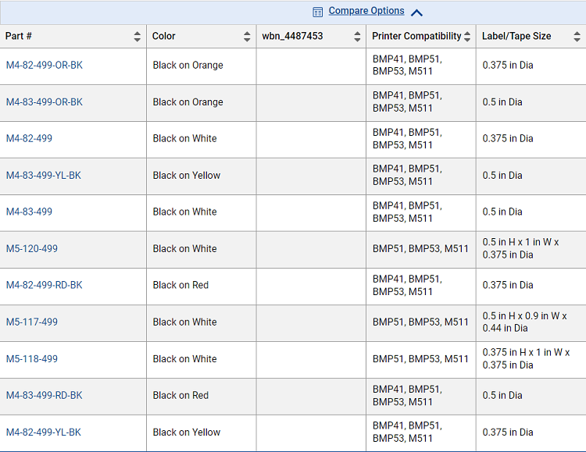This screenshot has height=452, width=586.
Task: Sort by Printer Compatibility column arrows
Action: coord(467,36)
